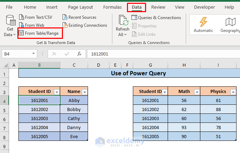Click inside the formula bar field

coord(160,54)
